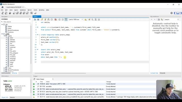Click the stop query execution icon
The width and height of the screenshot is (182, 102).
coord(52,20)
